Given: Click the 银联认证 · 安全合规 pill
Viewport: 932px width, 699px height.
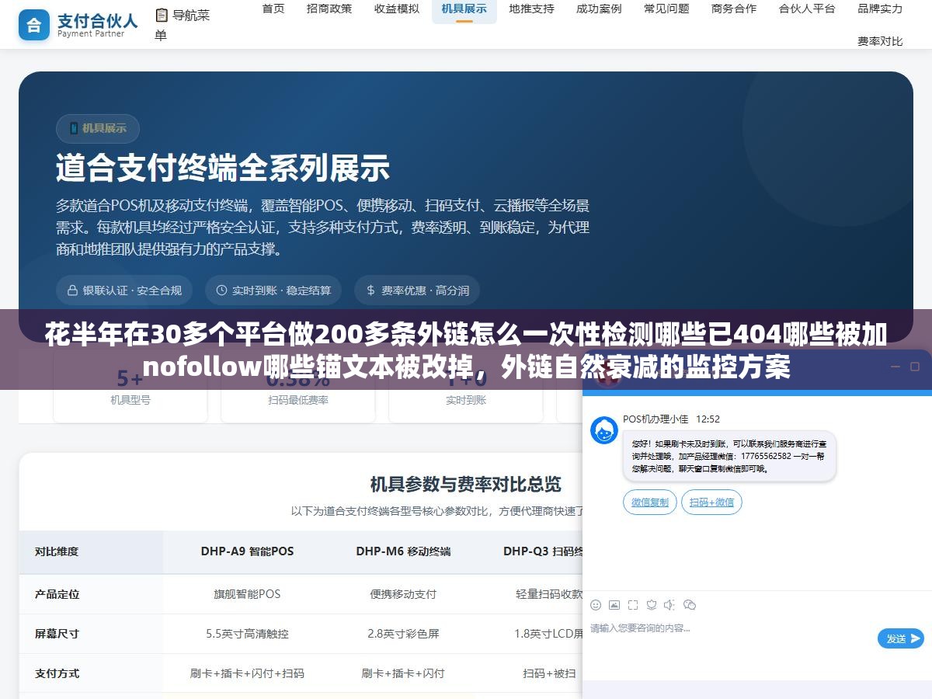Looking at the screenshot, I should pos(124,290).
